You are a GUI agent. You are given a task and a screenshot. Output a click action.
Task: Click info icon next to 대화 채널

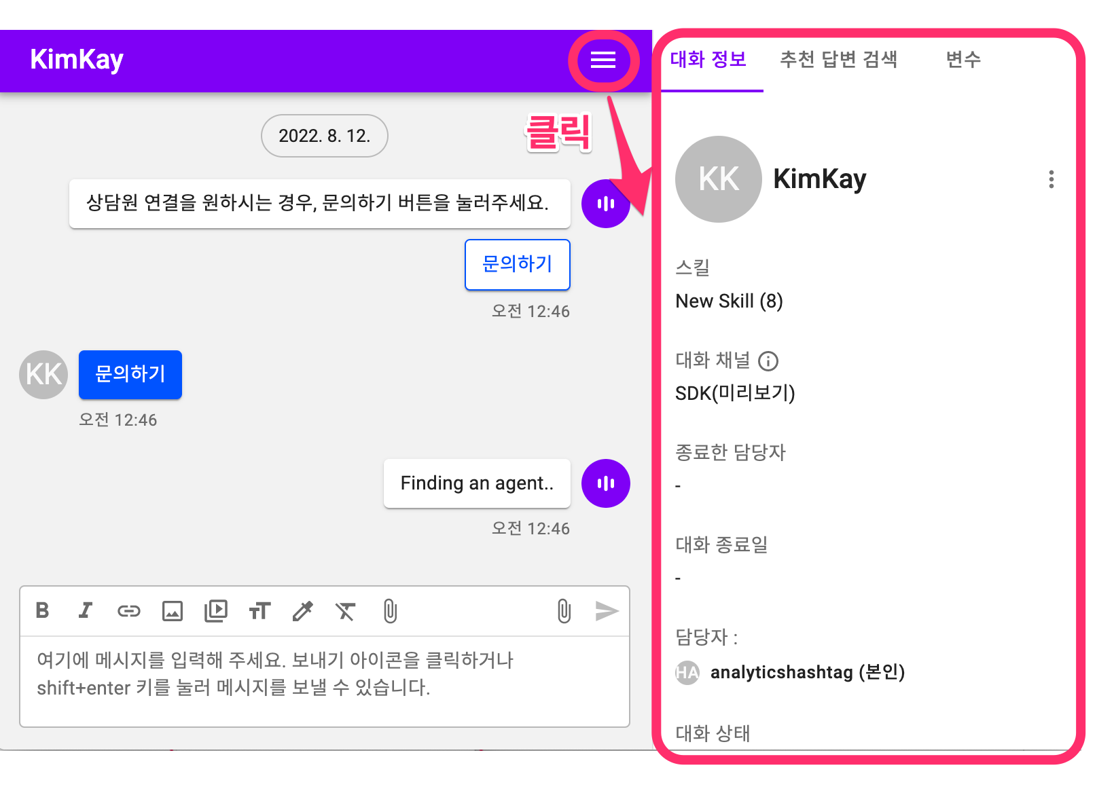[768, 361]
